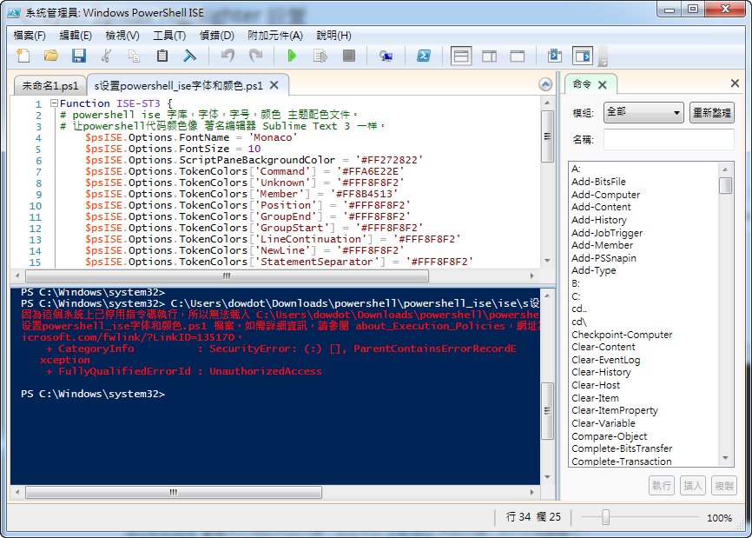Image resolution: width=752 pixels, height=538 pixels.
Task: Open 編輯(E) menu
Action: [x=76, y=36]
